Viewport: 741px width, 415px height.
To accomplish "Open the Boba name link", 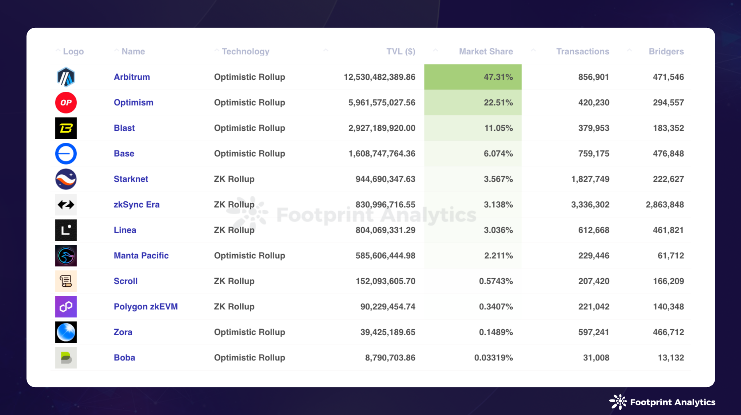I will [x=124, y=358].
